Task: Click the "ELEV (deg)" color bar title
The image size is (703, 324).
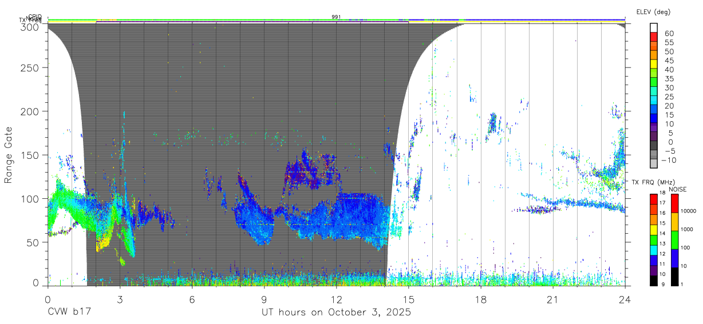Action: 654,11
